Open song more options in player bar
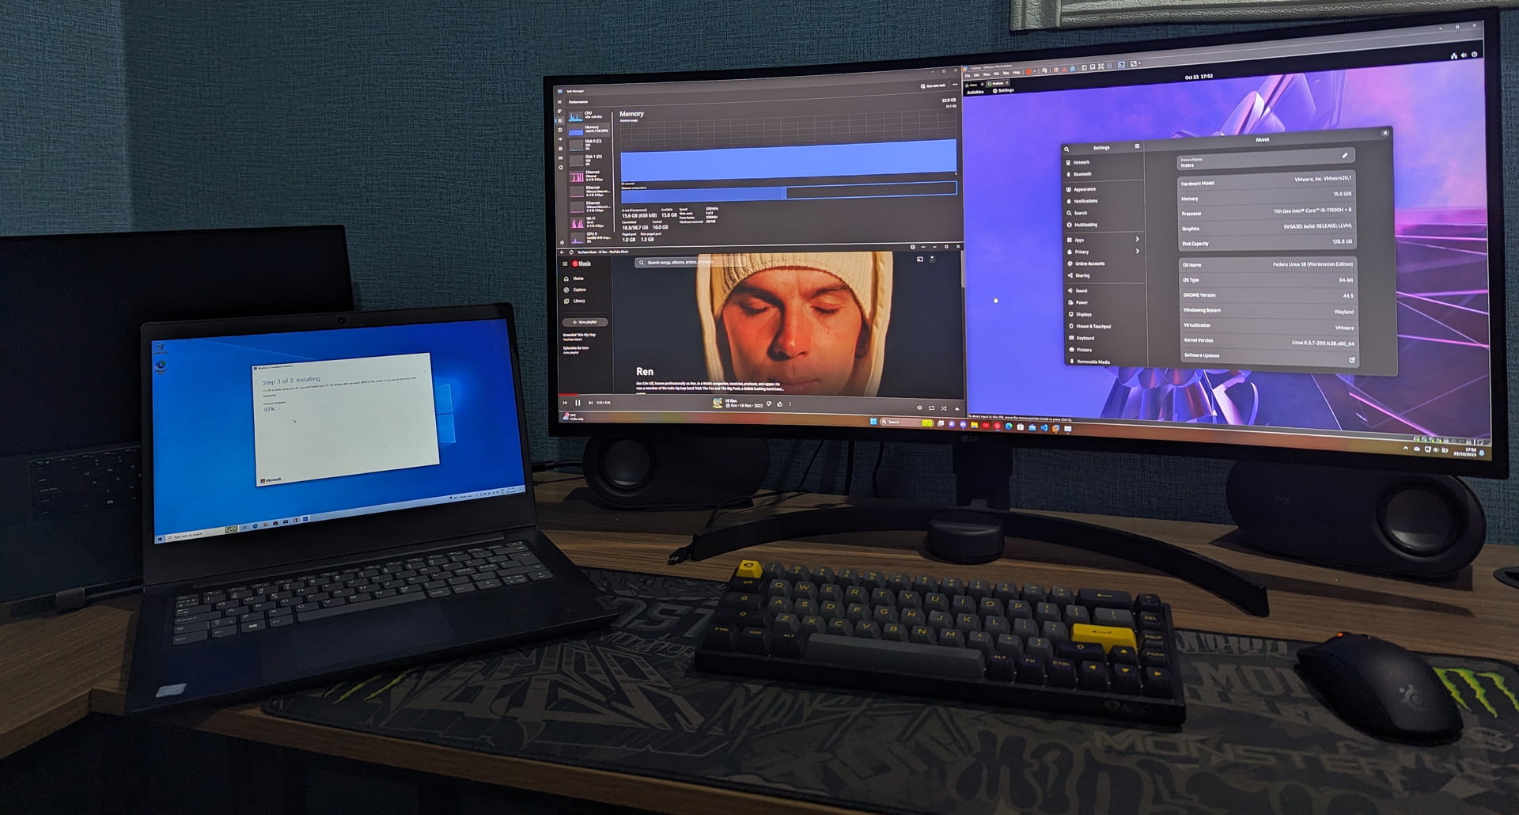1519x815 pixels. pyautogui.click(x=790, y=404)
